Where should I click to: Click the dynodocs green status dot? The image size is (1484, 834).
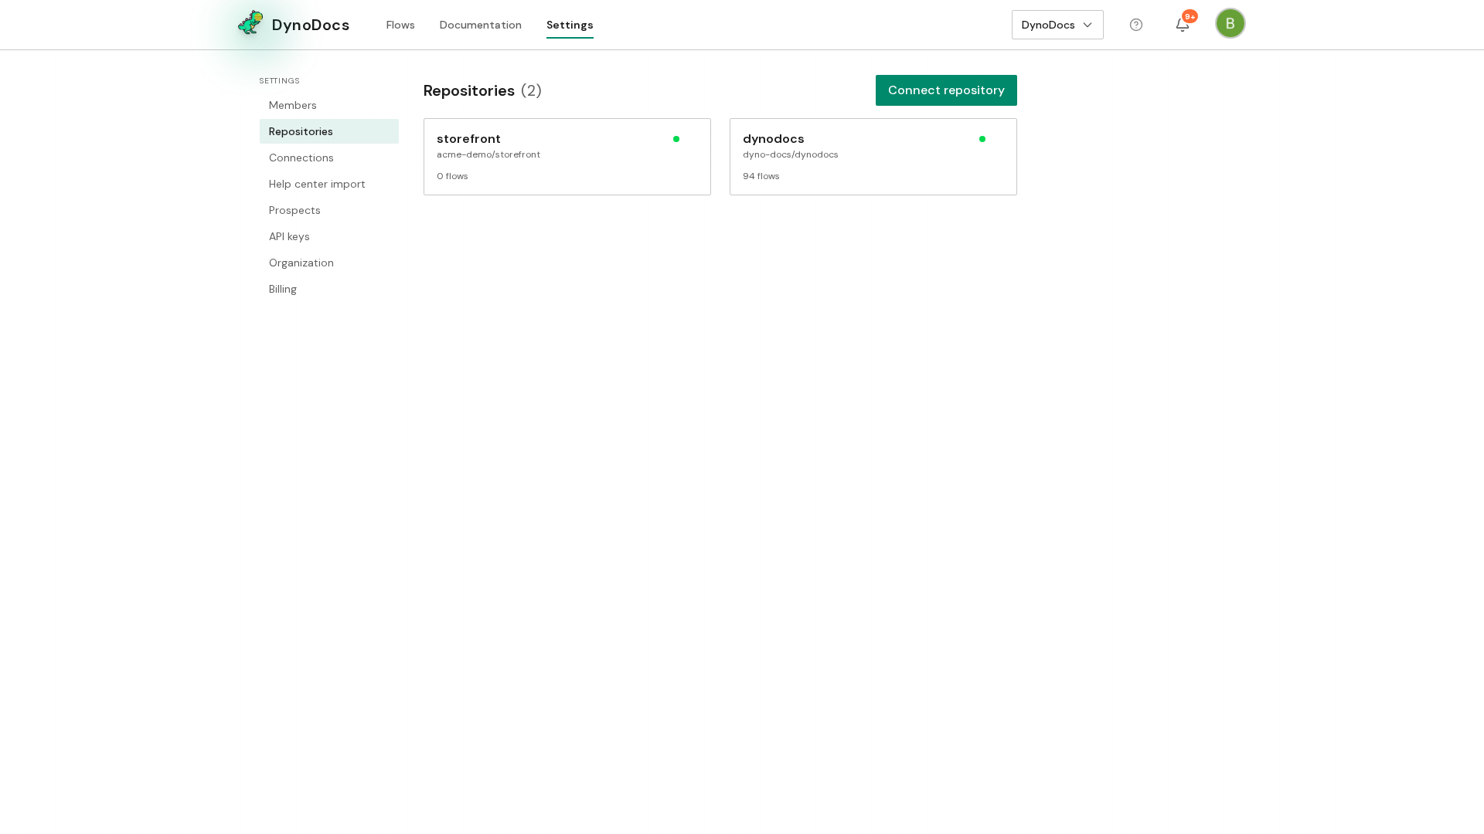[x=982, y=139]
